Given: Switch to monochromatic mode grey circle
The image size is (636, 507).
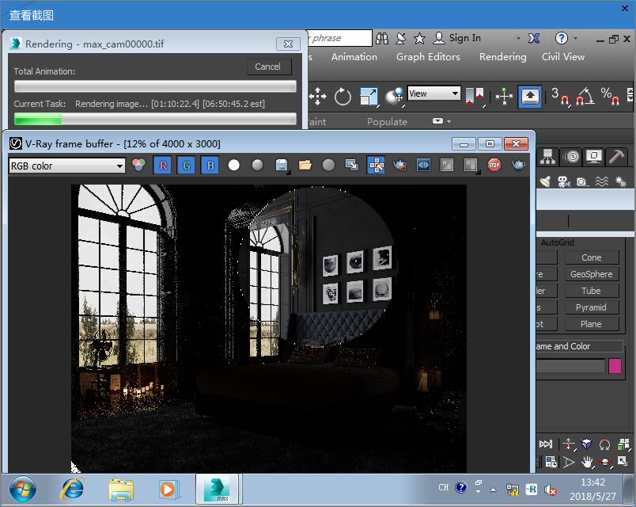Looking at the screenshot, I should [x=258, y=166].
